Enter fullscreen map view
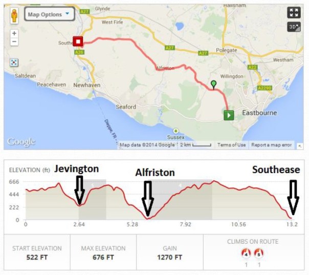Image resolution: width=309 pixels, height=275 pixels. pyautogui.click(x=294, y=13)
